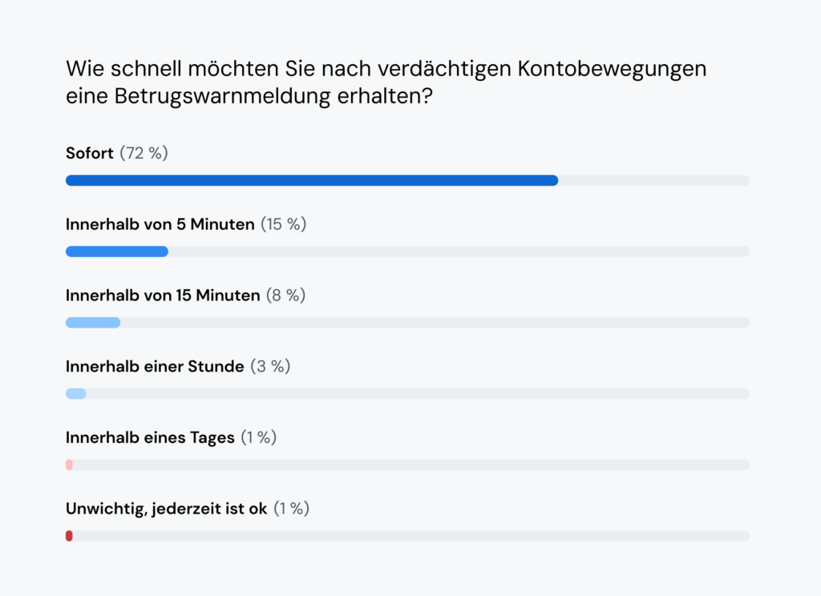The width and height of the screenshot is (821, 596).
Task: Click the '(8 %)' percentage value
Action: tap(283, 296)
